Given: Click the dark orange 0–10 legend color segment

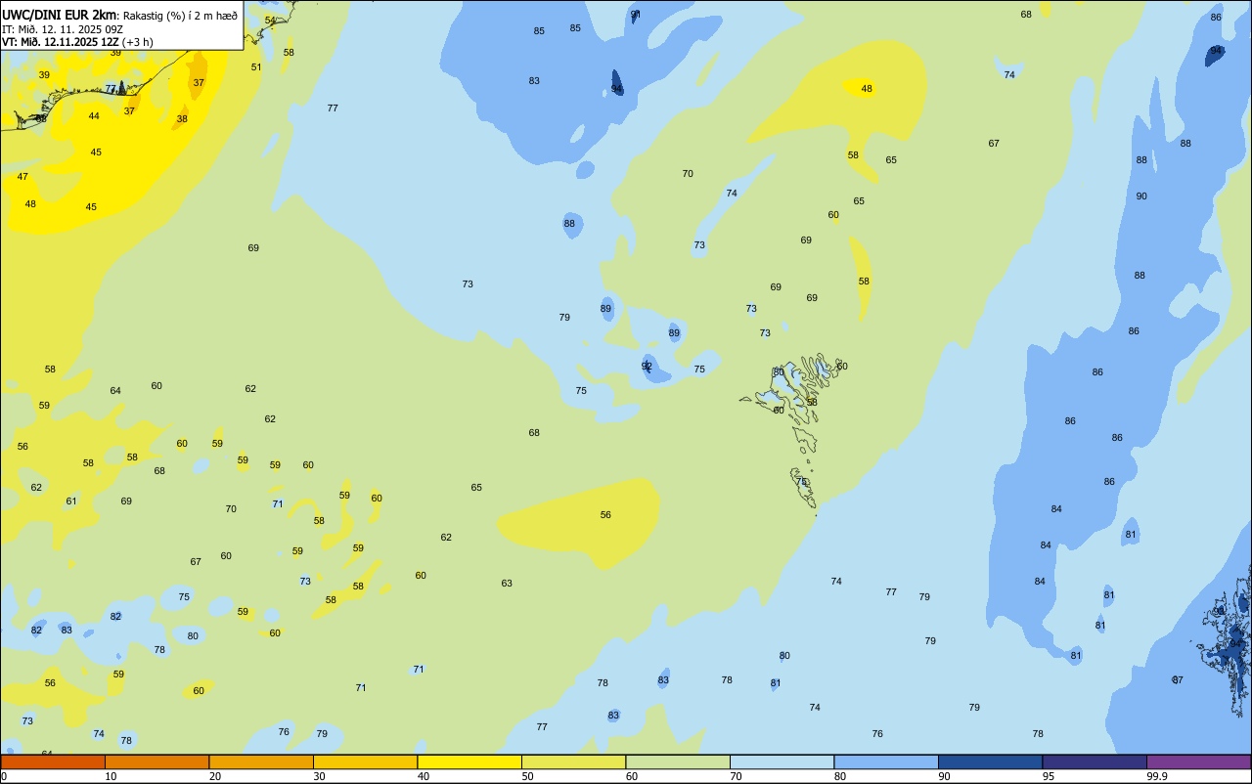Looking at the screenshot, I should (53, 762).
